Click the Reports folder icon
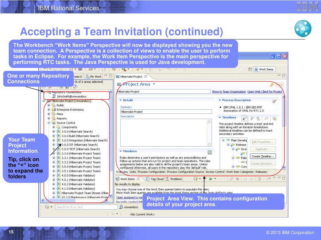 point(54,118)
